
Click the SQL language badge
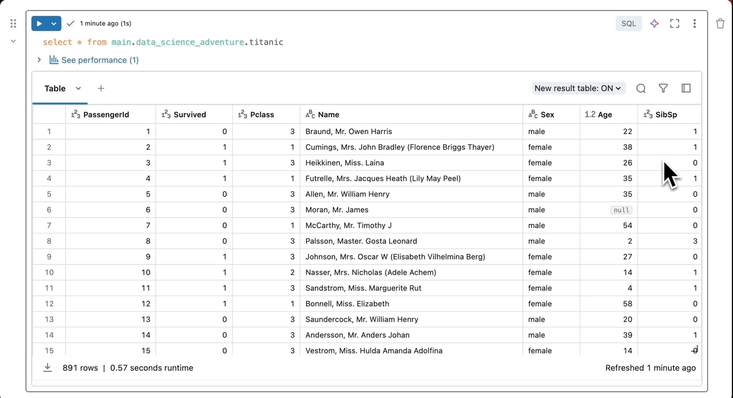628,23
